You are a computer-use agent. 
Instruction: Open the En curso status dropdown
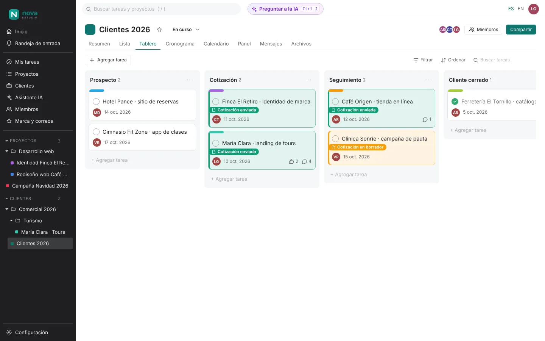186,30
